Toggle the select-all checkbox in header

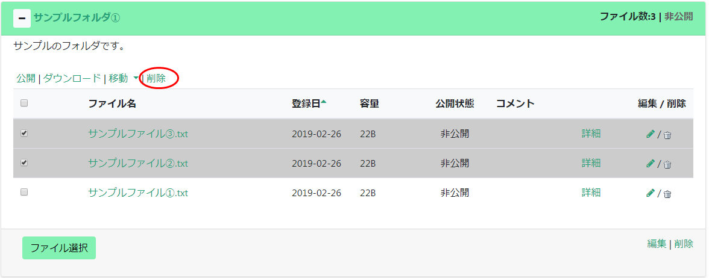[x=24, y=103]
